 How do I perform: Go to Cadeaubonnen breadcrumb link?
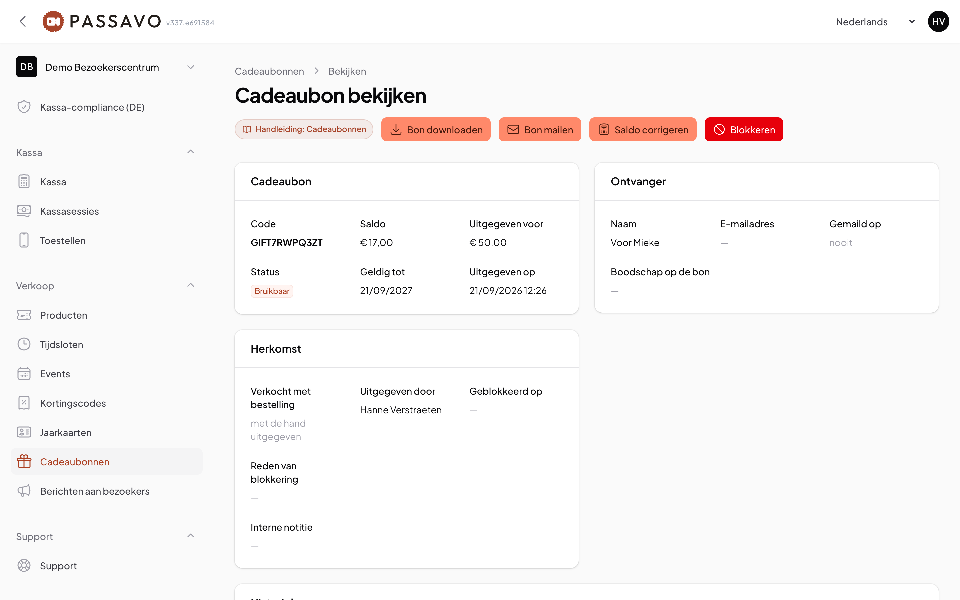coord(269,71)
